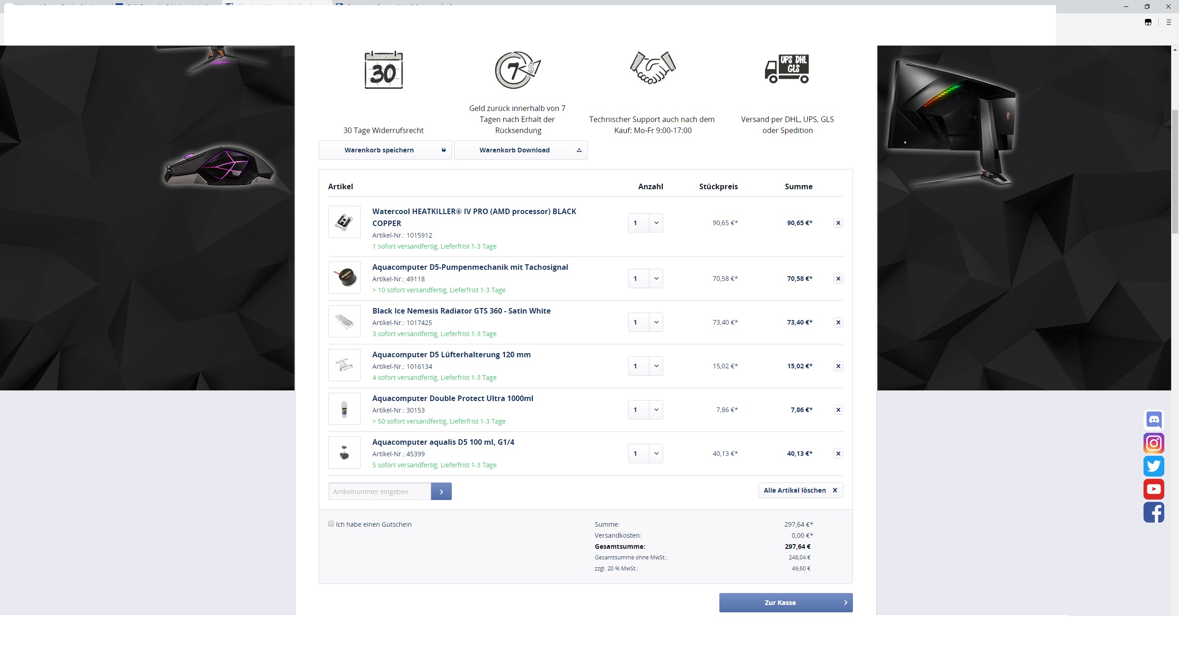1179x663 pixels.
Task: Submit article number with arrow button
Action: pyautogui.click(x=441, y=491)
